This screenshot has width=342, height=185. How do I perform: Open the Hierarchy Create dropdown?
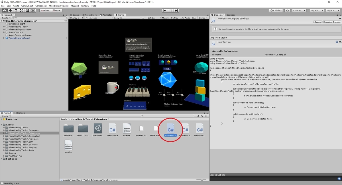tap(6, 18)
